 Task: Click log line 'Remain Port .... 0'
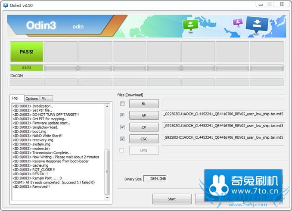point(37,178)
